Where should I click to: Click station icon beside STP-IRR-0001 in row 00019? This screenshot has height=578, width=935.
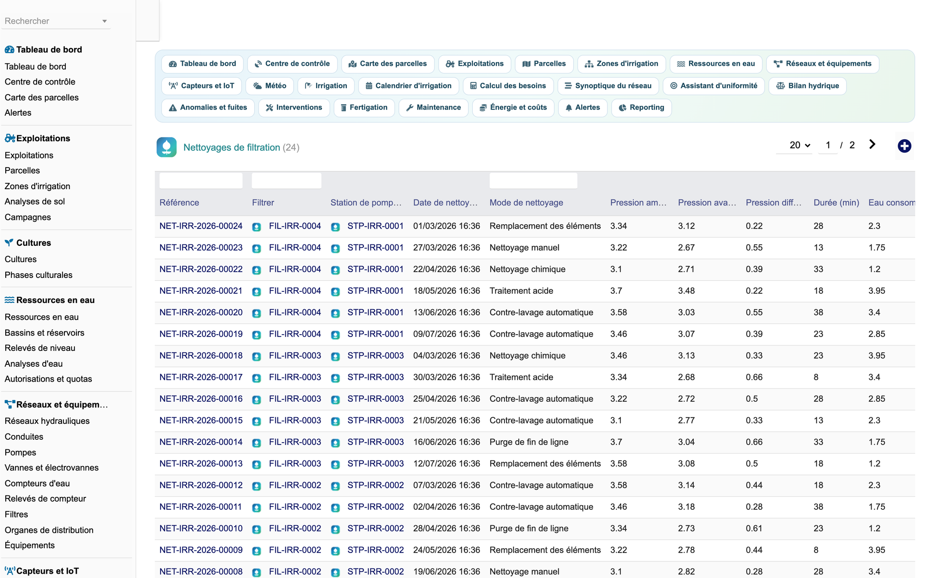[x=335, y=335]
